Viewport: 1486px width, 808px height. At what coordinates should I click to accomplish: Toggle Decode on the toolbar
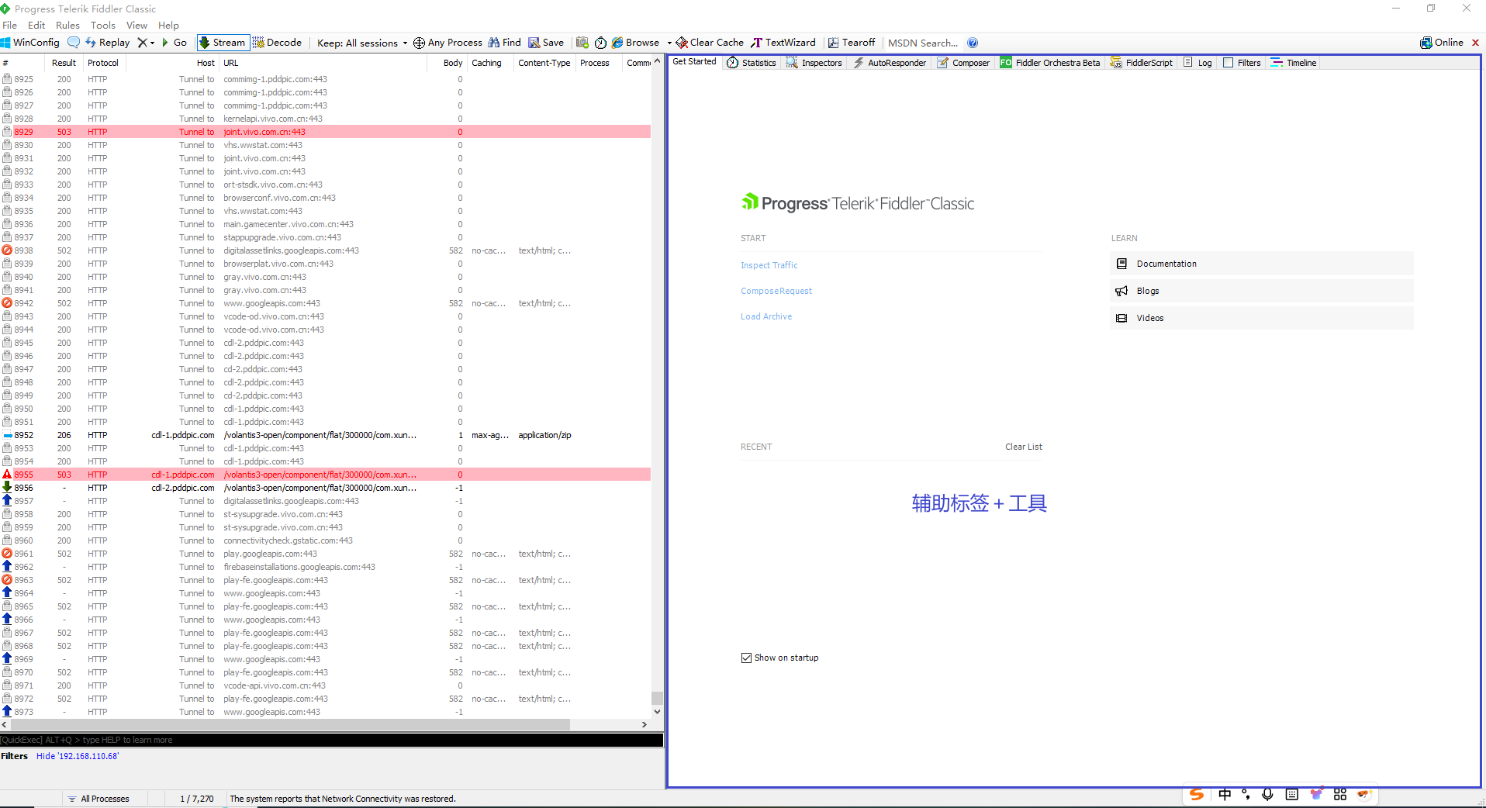tap(277, 43)
